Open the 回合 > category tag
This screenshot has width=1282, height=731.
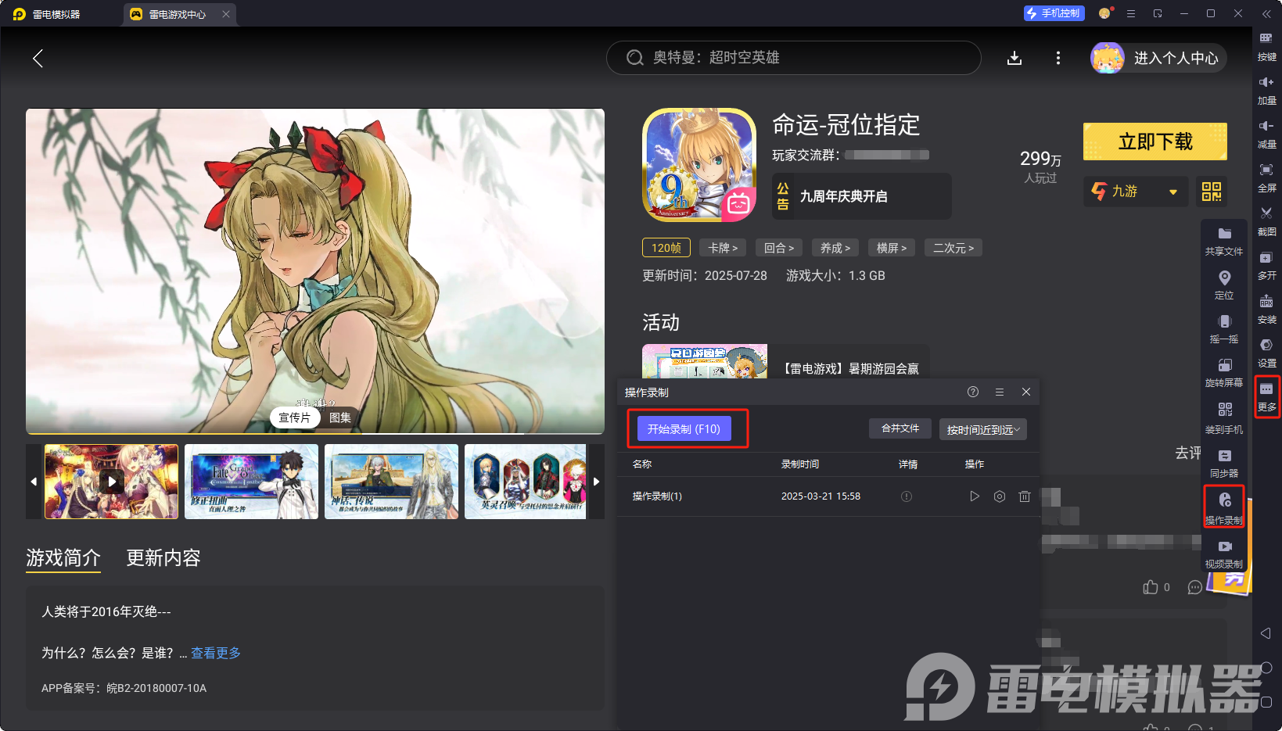pos(779,248)
